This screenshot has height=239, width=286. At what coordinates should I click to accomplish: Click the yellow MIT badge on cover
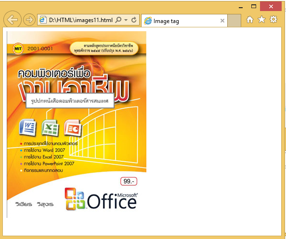click(x=18, y=48)
